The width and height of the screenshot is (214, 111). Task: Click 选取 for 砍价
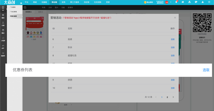pyautogui.click(x=173, y=88)
